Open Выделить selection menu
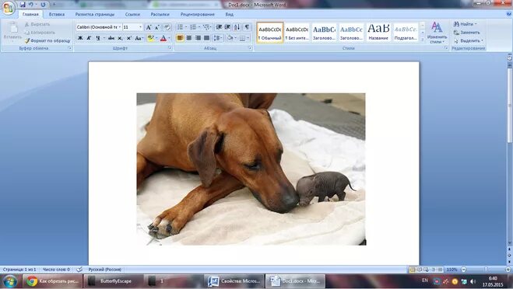Screen dimensions: 513x289 [469, 41]
